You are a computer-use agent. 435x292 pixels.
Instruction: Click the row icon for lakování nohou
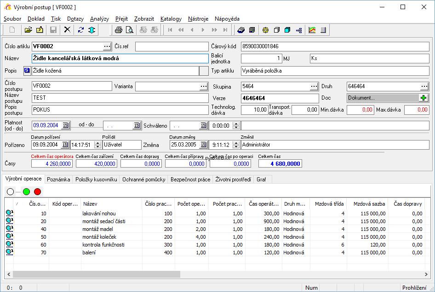(x=9, y=213)
